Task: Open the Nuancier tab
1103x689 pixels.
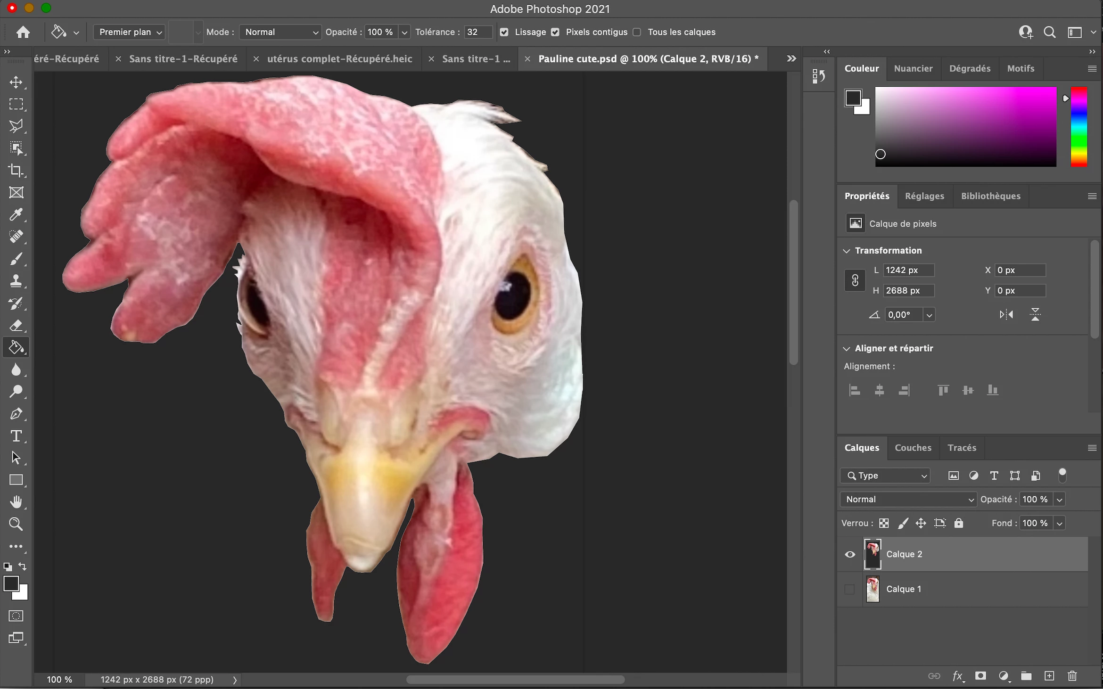Action: (x=913, y=68)
